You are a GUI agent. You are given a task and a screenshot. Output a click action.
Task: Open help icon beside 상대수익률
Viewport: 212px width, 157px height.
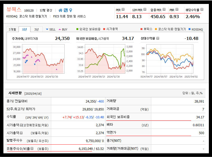coord(158,38)
